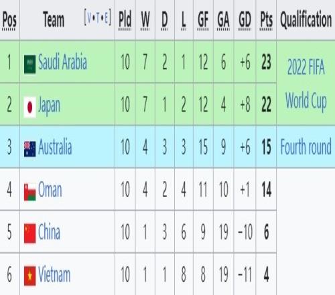The height and width of the screenshot is (295, 335).
Task: Click the Vietnam flag icon
Action: pos(30,276)
